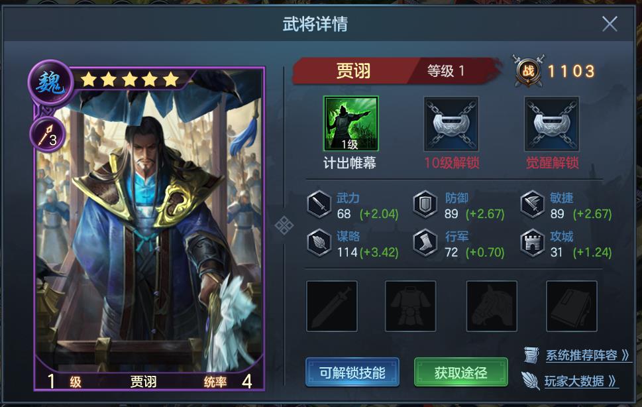The image size is (642, 407).
Task: Click the 攻城 castle attribute icon
Action: click(532, 243)
